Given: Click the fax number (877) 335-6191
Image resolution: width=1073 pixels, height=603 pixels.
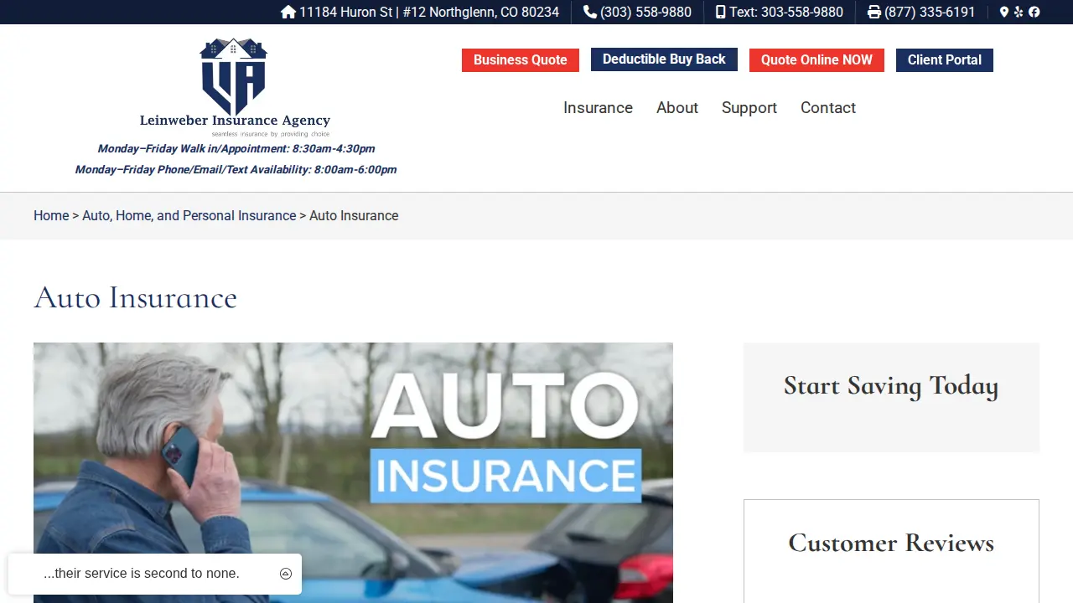Looking at the screenshot, I should 921,12.
